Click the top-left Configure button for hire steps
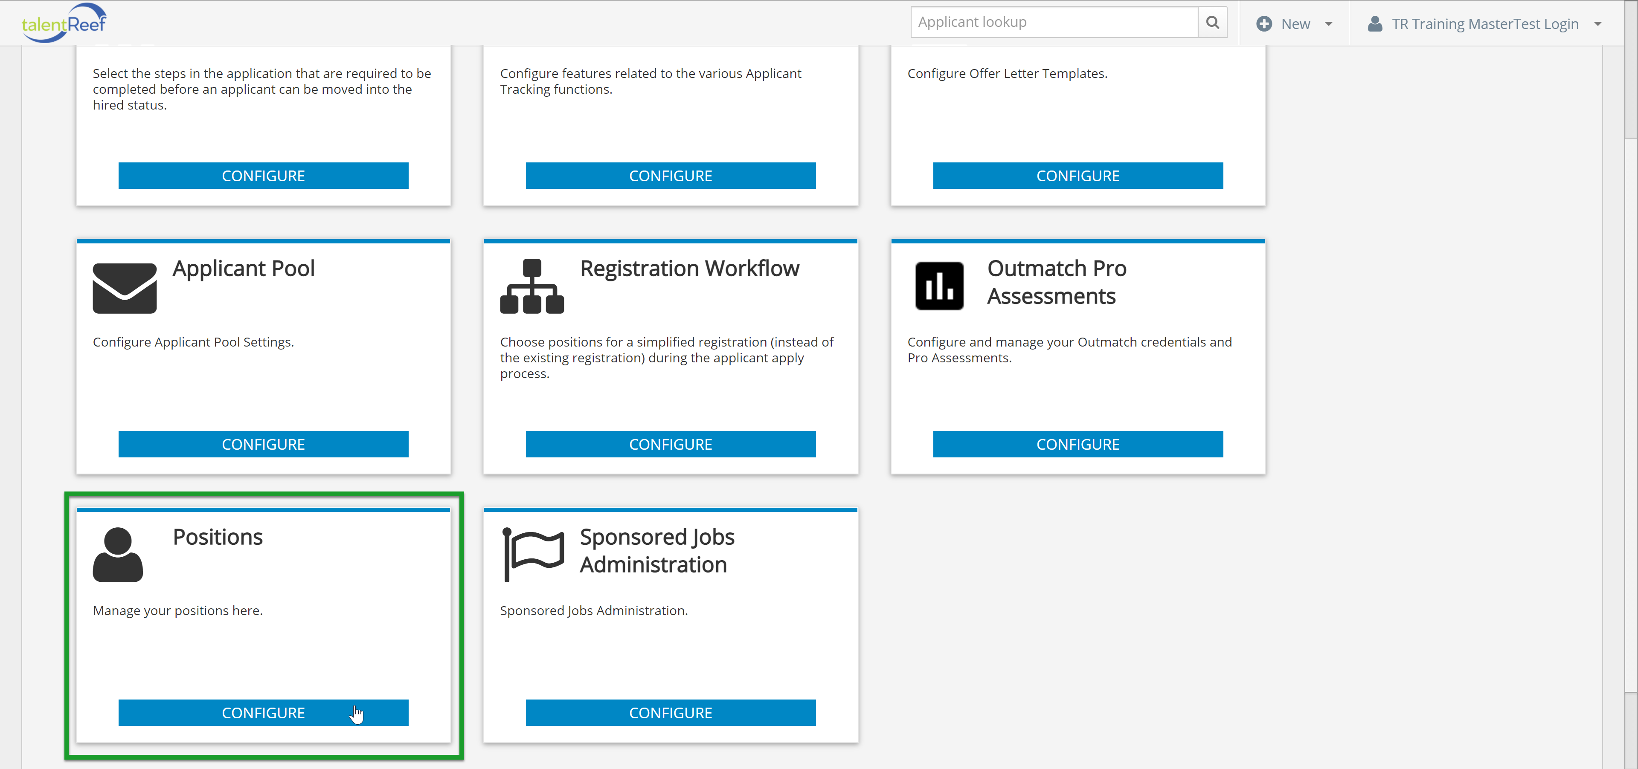The width and height of the screenshot is (1638, 769). pyautogui.click(x=262, y=175)
